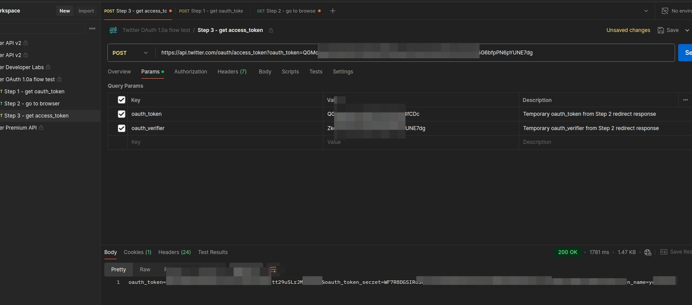Click OAuth 1.0a flow test collection in sidebar
The image size is (692, 305).
click(27, 79)
